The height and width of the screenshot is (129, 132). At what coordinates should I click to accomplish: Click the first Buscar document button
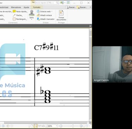[x=71, y=7]
